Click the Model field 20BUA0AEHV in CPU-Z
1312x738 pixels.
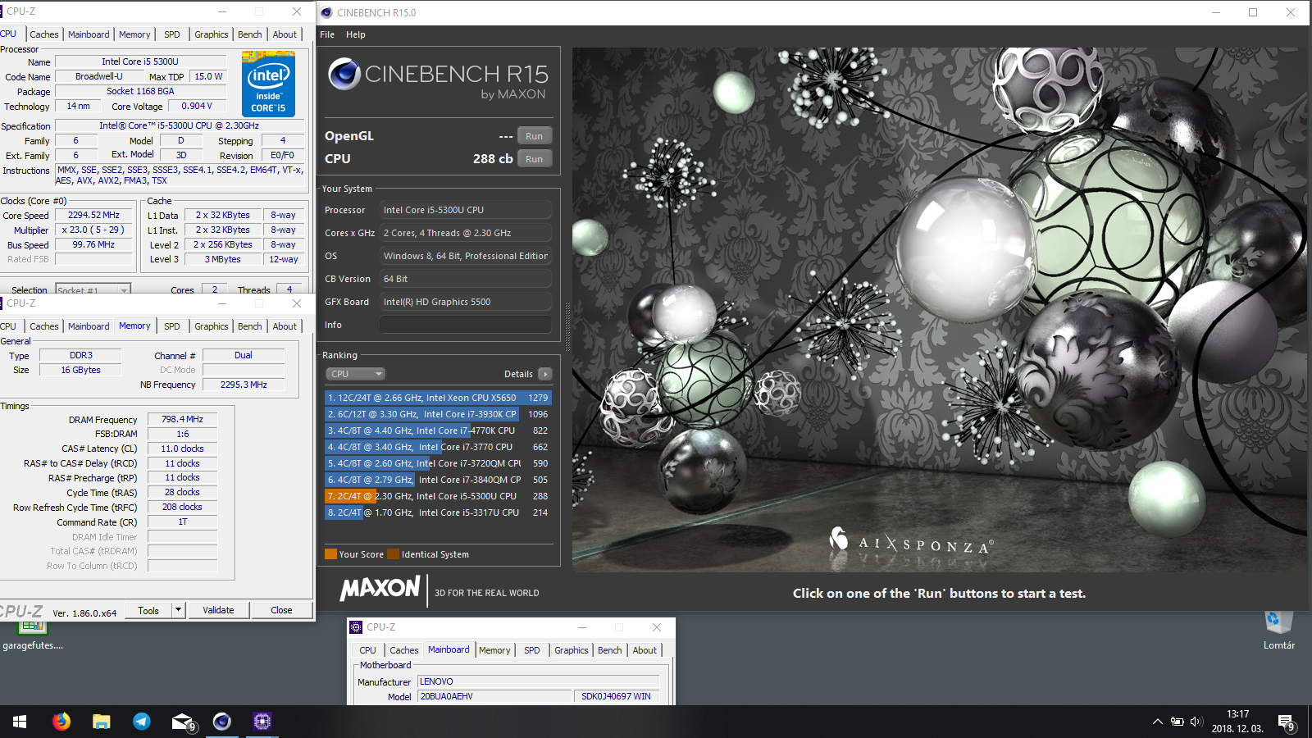(x=495, y=696)
